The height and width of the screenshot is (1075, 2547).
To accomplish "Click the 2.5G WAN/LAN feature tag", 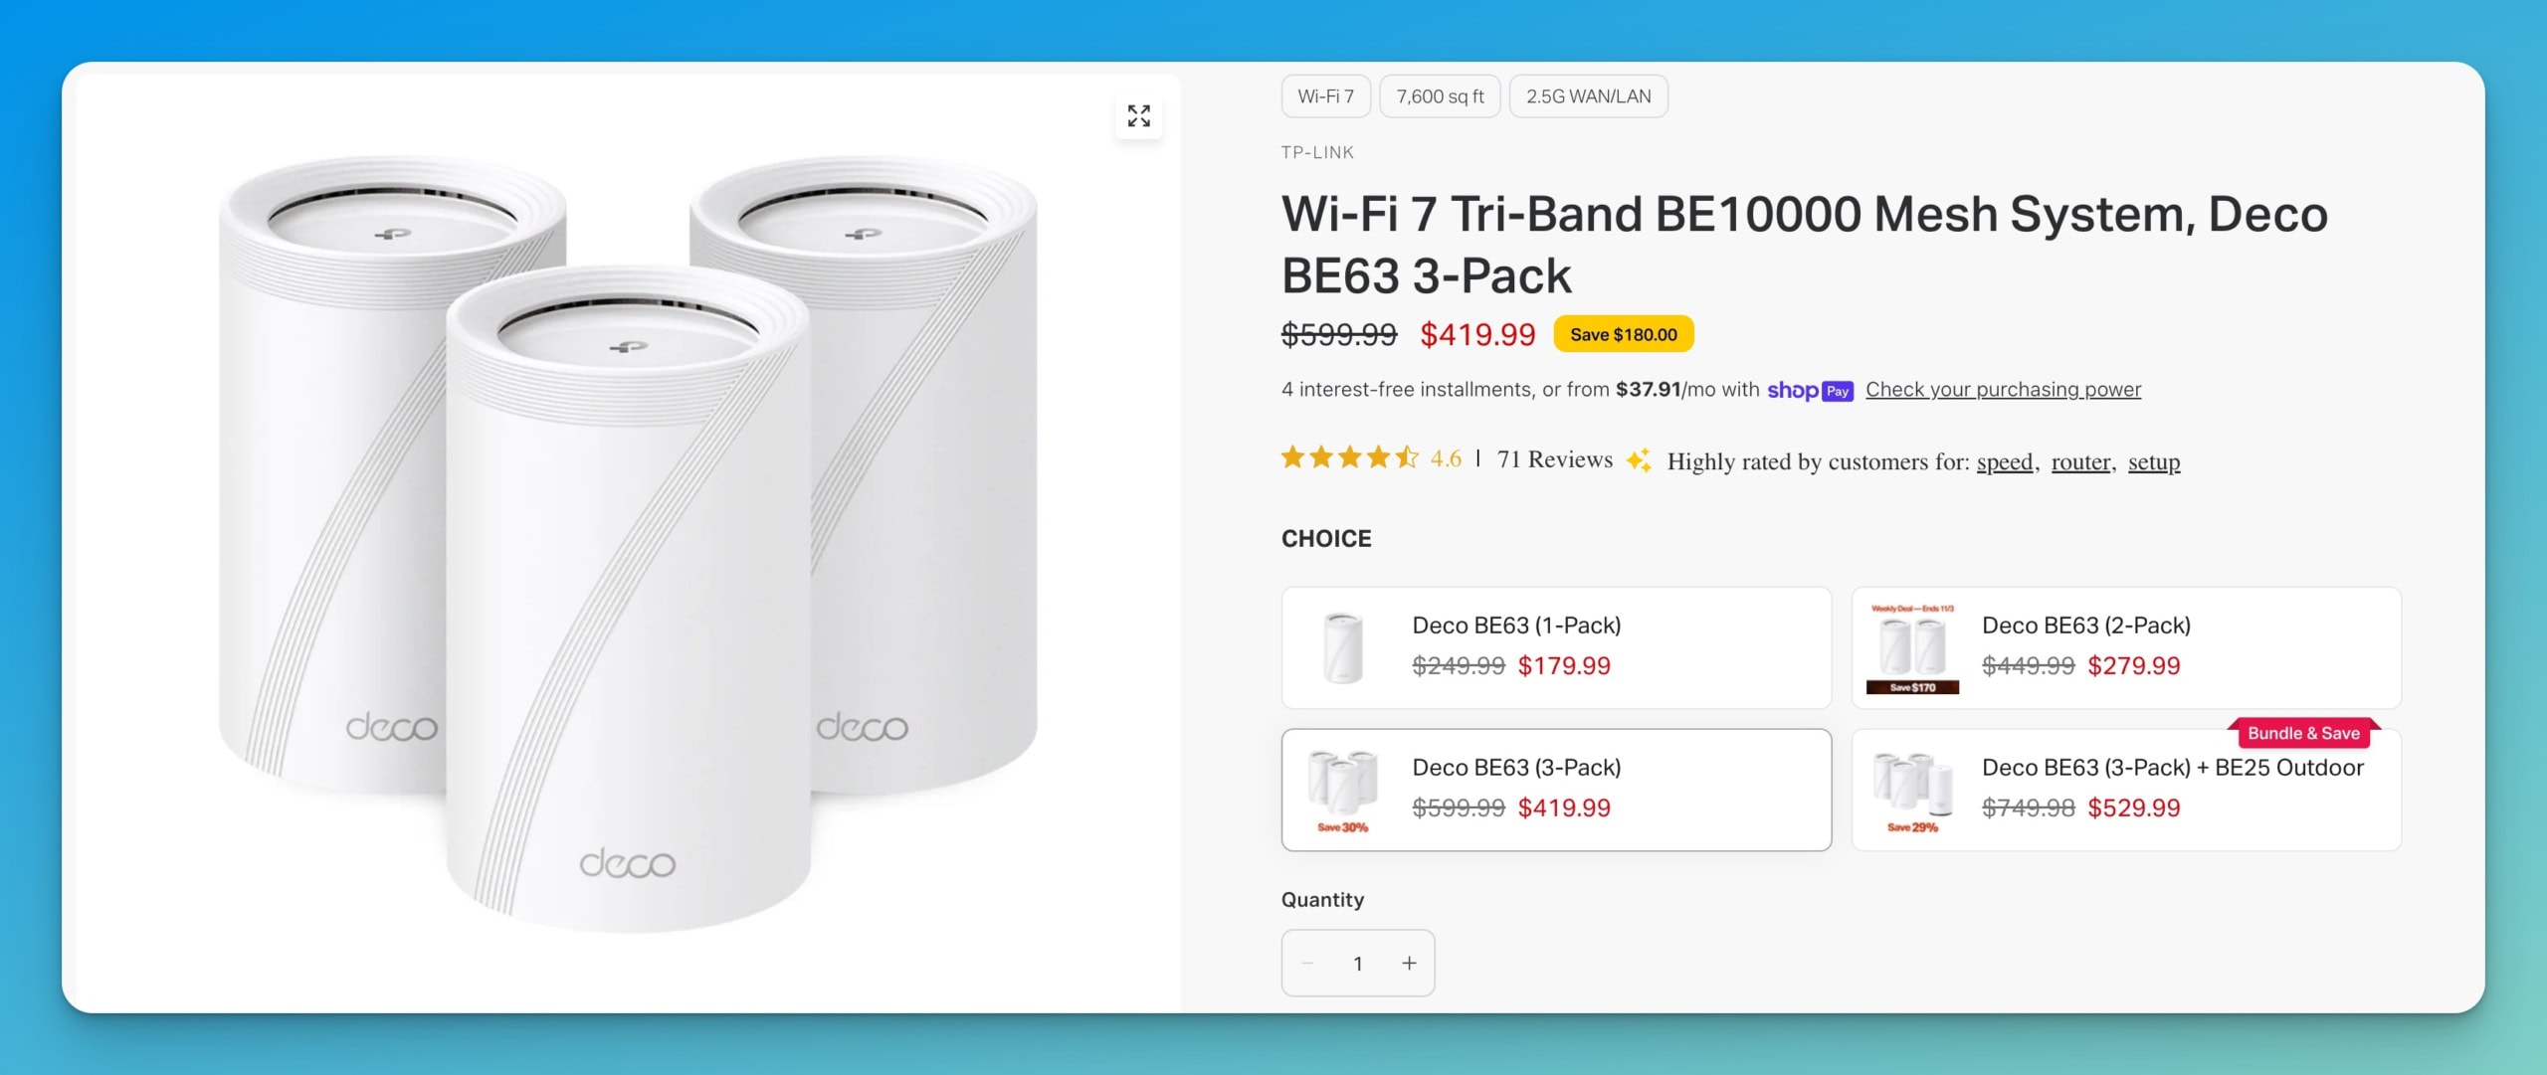I will click(1588, 96).
